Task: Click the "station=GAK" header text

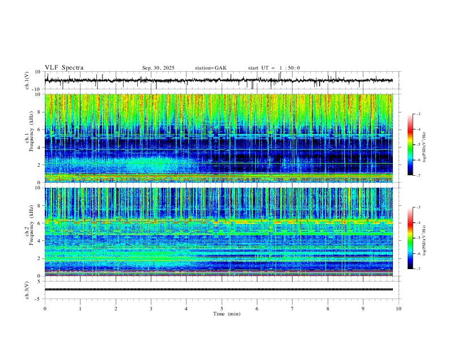Action: point(210,68)
